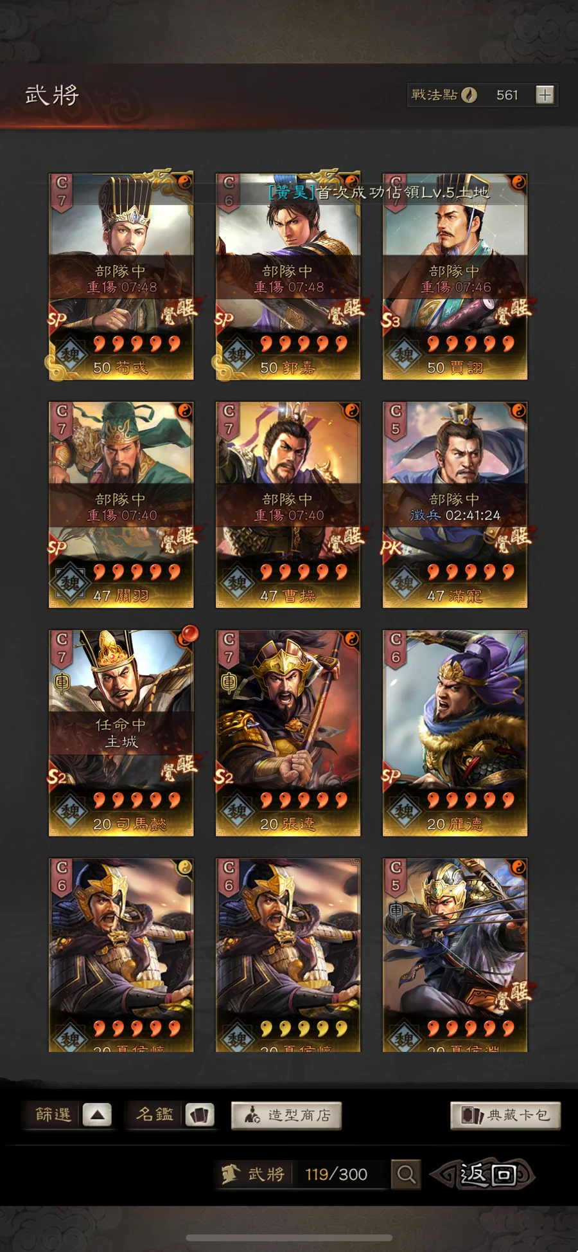578x1252 pixels.
Task: Tap the SP badge on 龐德 card
Action: [x=392, y=776]
